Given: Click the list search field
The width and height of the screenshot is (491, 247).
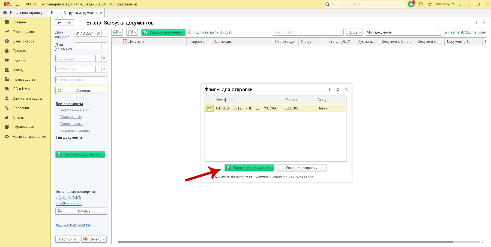Looking at the screenshot, I should coord(305,32).
